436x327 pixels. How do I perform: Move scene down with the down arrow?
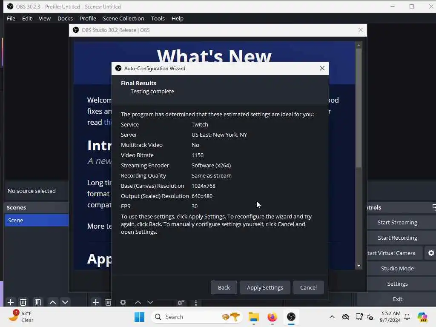click(65, 302)
